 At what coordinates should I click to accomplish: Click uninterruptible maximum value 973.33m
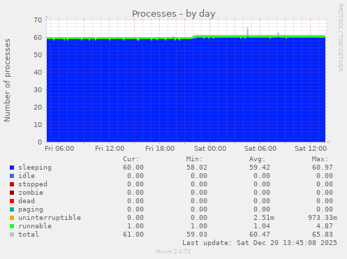tap(323, 218)
